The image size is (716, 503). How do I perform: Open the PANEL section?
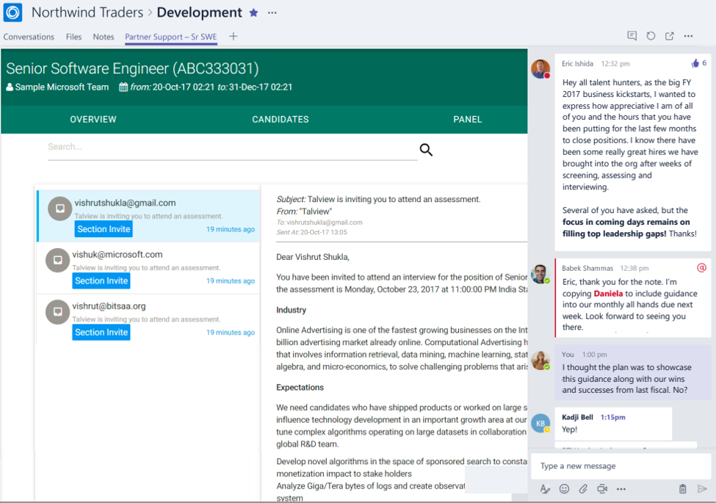[468, 120]
